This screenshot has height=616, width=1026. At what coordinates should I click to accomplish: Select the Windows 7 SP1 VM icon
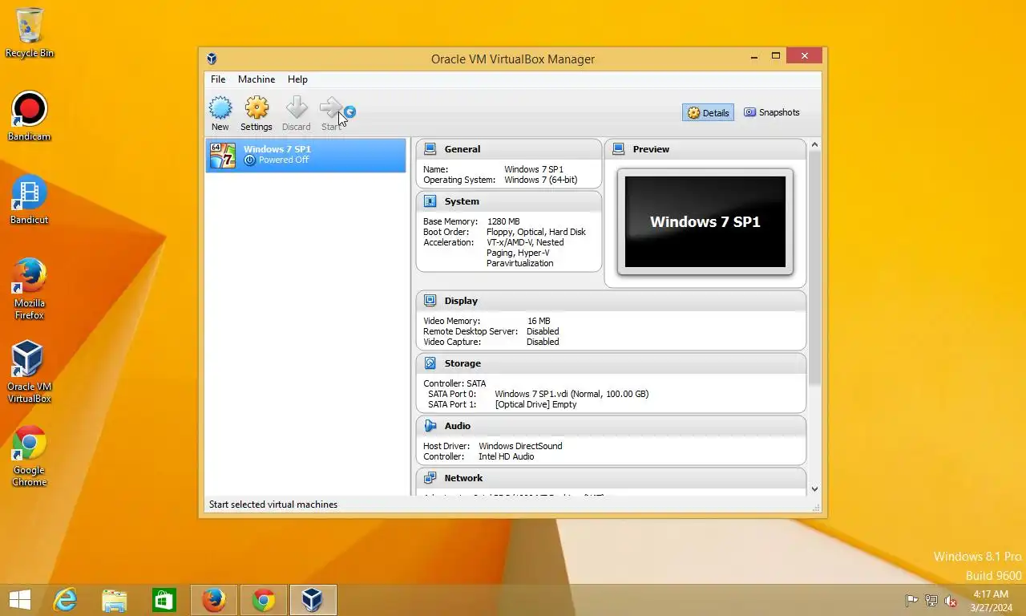223,155
